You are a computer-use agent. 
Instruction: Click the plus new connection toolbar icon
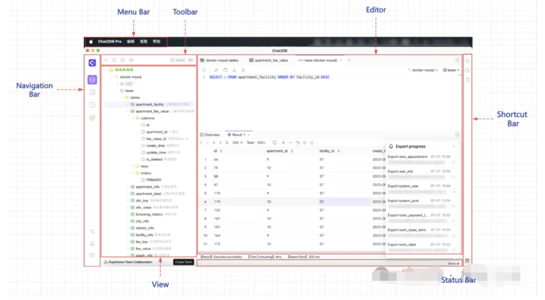(106, 60)
